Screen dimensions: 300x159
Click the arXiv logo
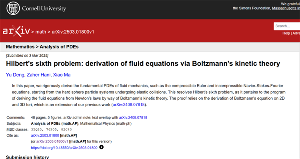click(x=16, y=31)
